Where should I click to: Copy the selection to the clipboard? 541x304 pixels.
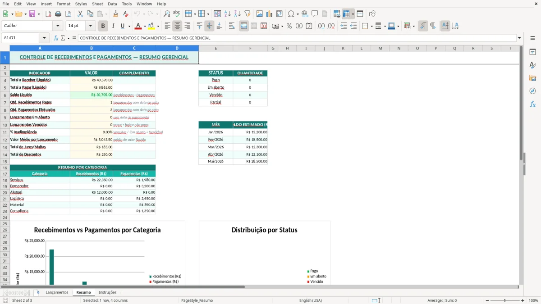pyautogui.click(x=90, y=14)
